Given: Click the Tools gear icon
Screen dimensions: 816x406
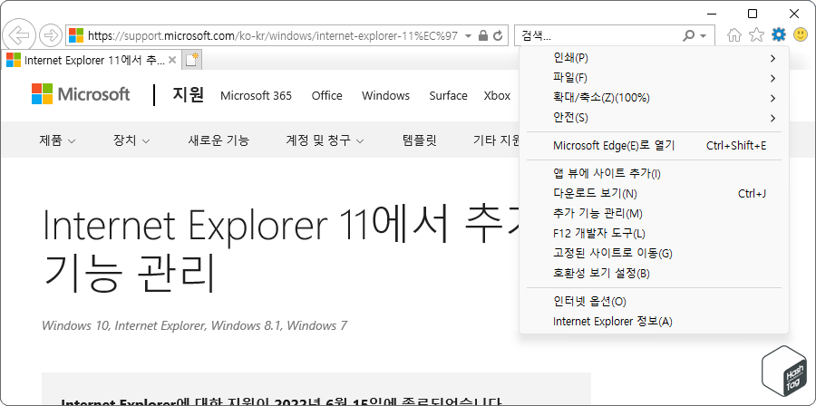Looking at the screenshot, I should pos(779,34).
